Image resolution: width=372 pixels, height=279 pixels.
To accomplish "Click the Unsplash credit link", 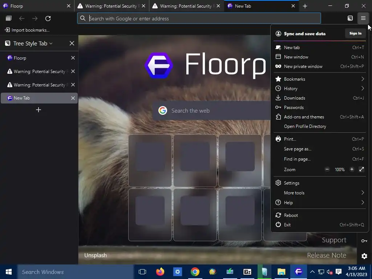I will point(96,255).
